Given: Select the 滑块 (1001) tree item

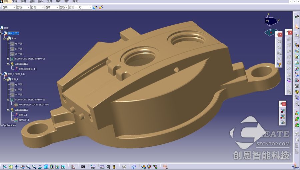Looking at the screenshot, I should 13,33.
